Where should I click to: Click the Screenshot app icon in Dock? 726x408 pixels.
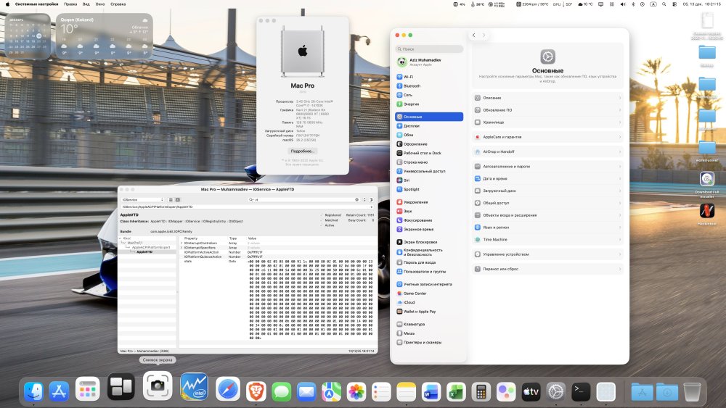pyautogui.click(x=158, y=386)
